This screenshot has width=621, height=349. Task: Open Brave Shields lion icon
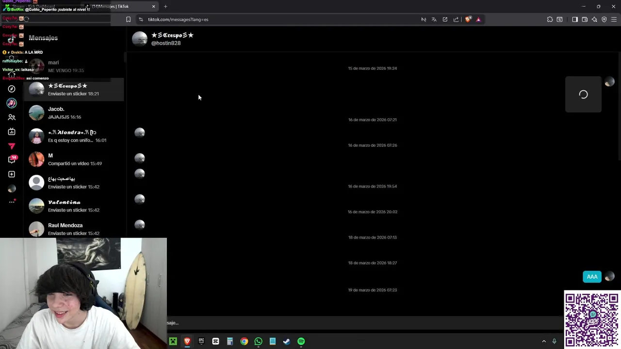(x=468, y=19)
